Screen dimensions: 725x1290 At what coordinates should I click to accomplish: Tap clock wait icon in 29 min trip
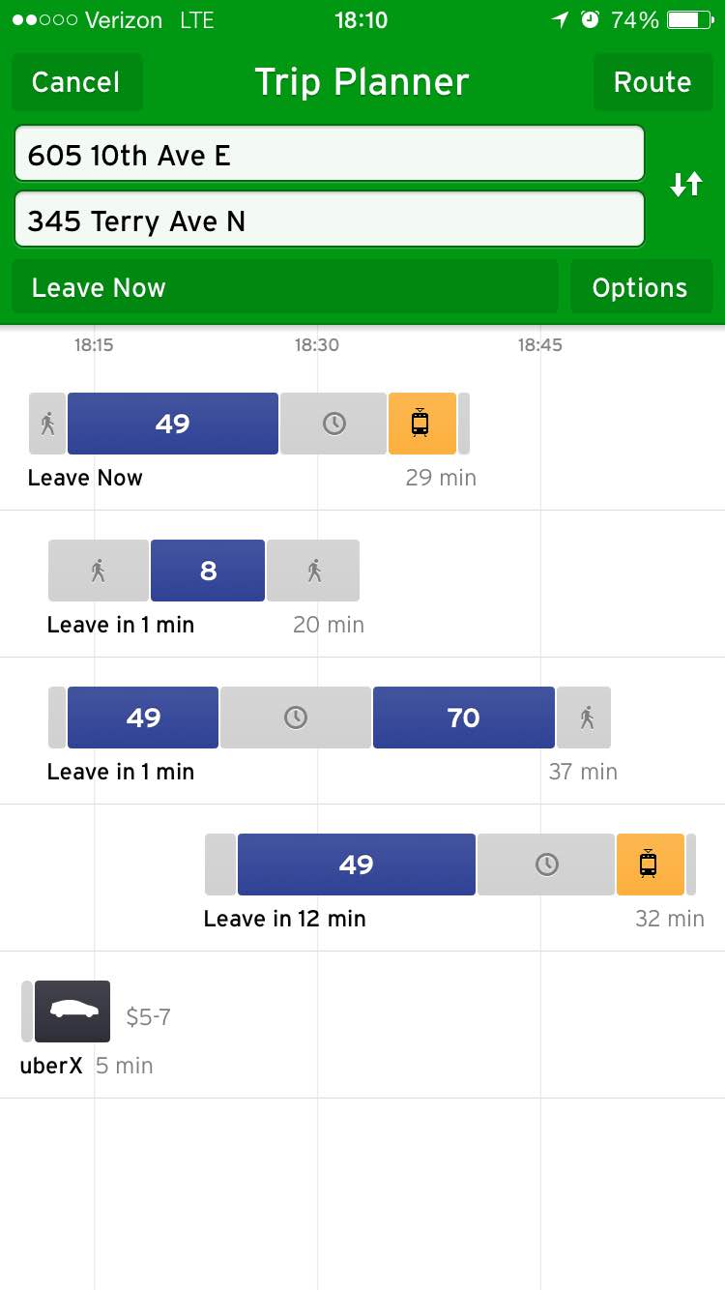(x=333, y=424)
